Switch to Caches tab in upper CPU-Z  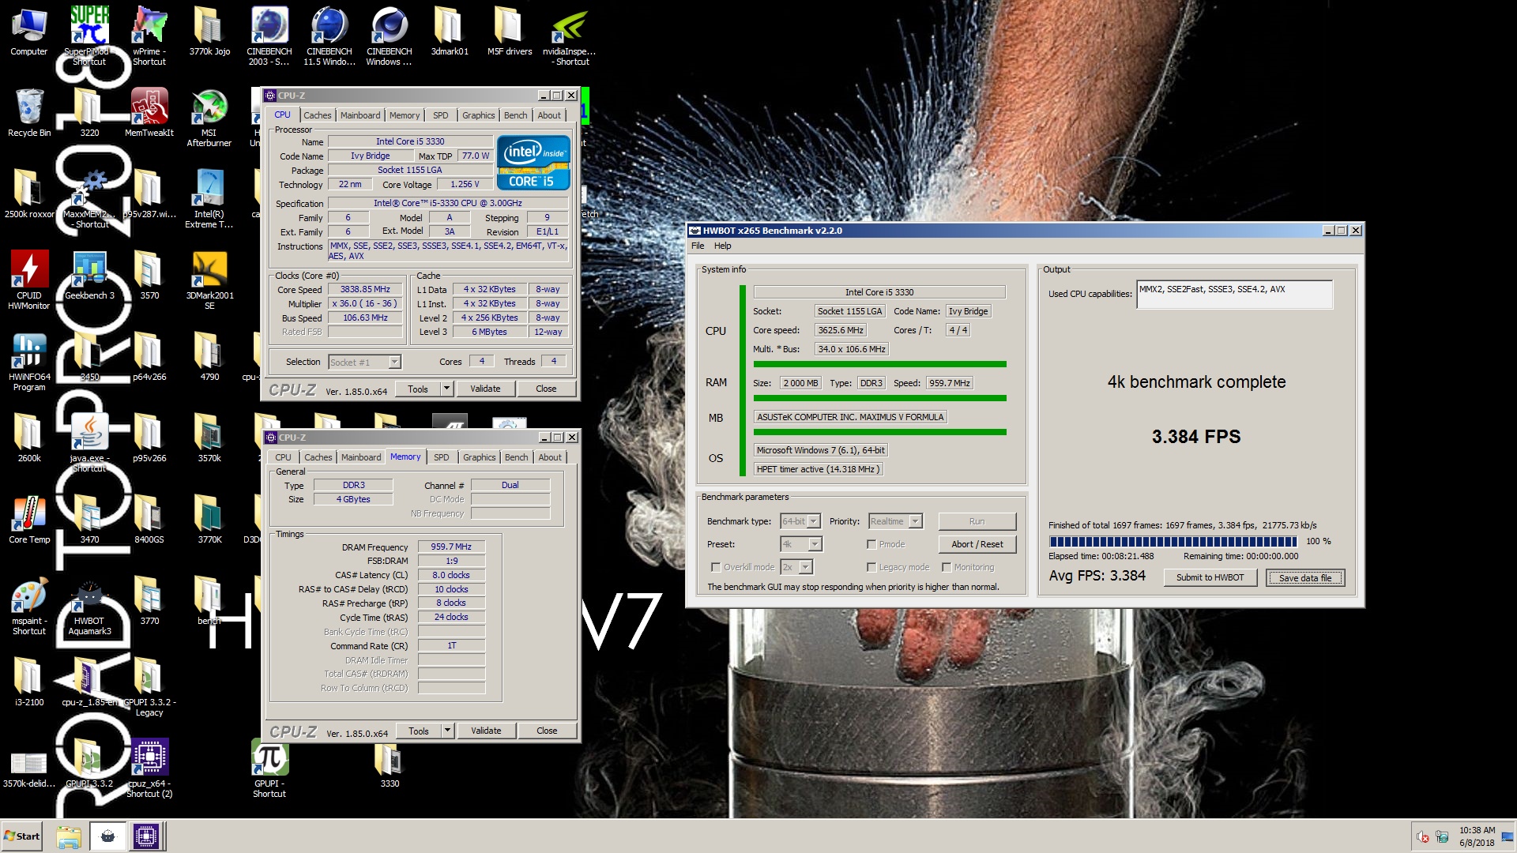pos(318,115)
